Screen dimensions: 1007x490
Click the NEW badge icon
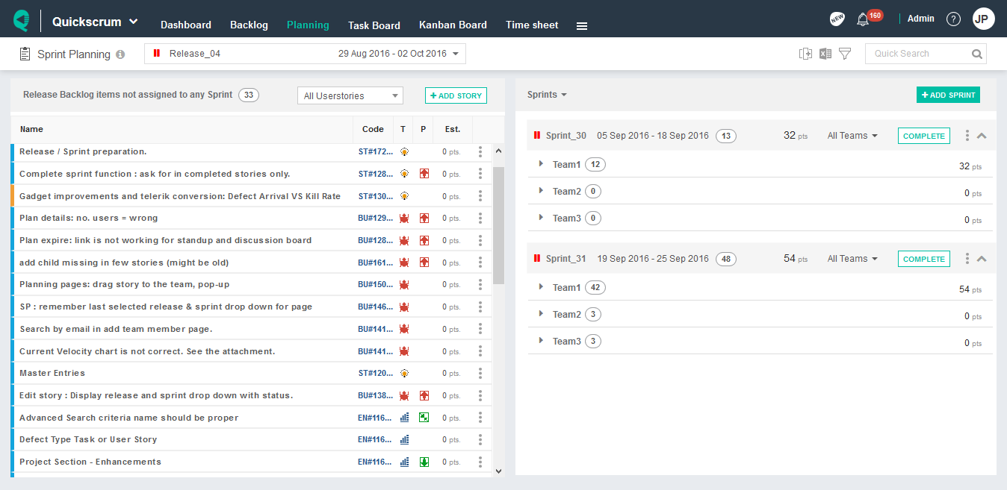(837, 19)
